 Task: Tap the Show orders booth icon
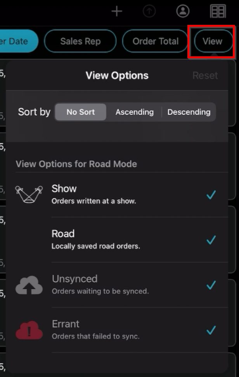(29, 195)
